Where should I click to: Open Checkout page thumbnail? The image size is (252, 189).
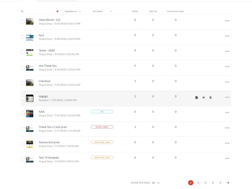30,83
